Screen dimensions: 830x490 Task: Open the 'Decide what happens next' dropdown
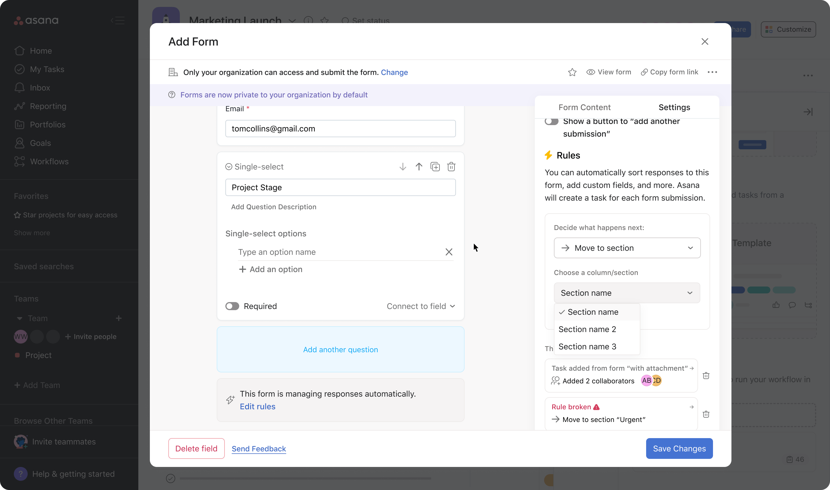[627, 247]
